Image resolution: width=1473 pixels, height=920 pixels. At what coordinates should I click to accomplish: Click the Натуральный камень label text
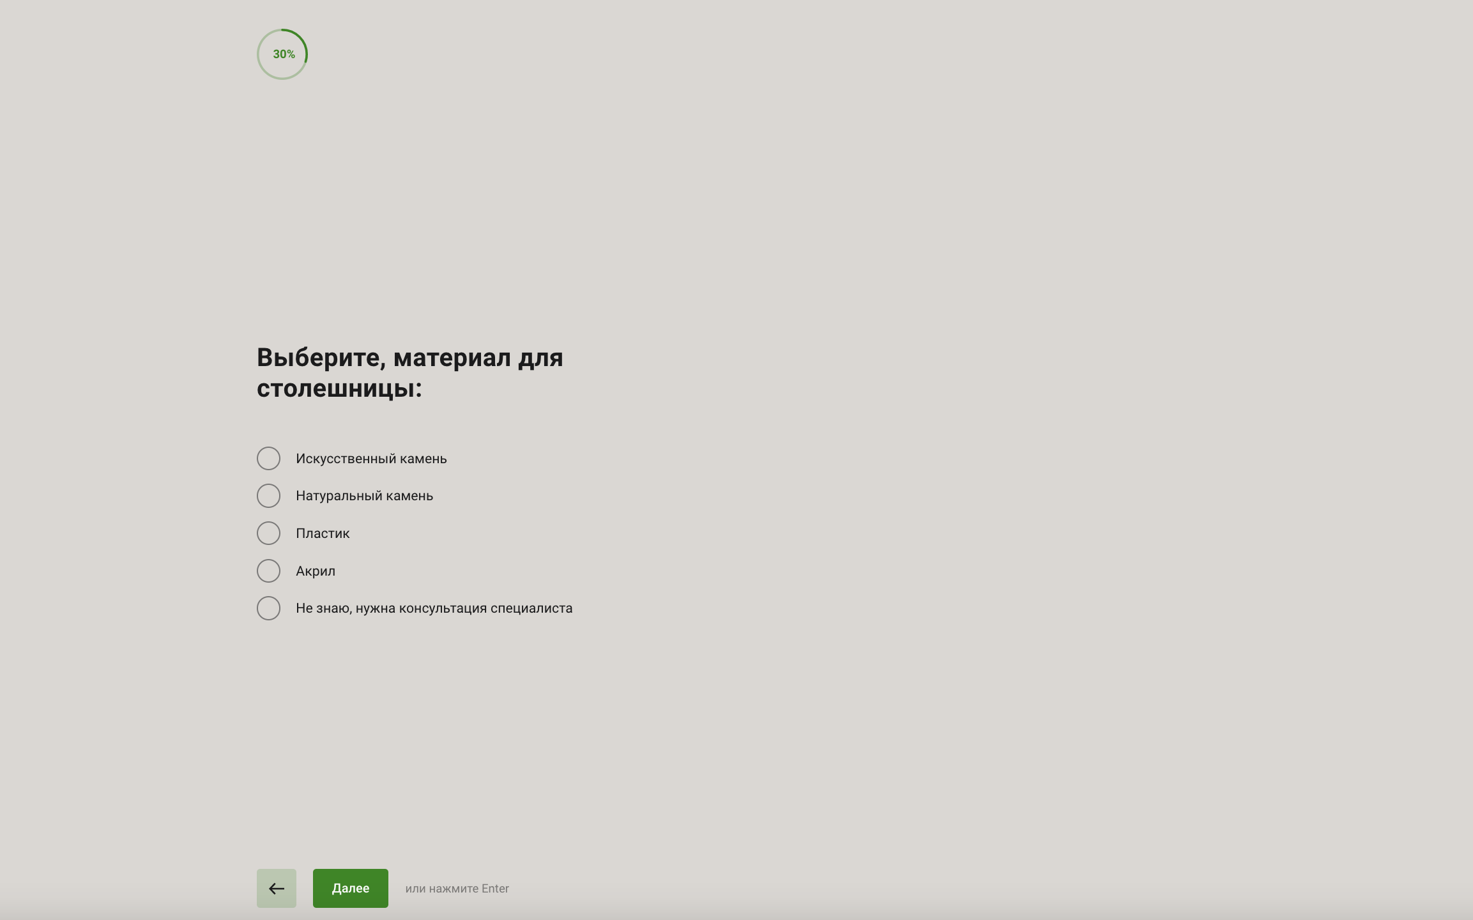pos(364,496)
